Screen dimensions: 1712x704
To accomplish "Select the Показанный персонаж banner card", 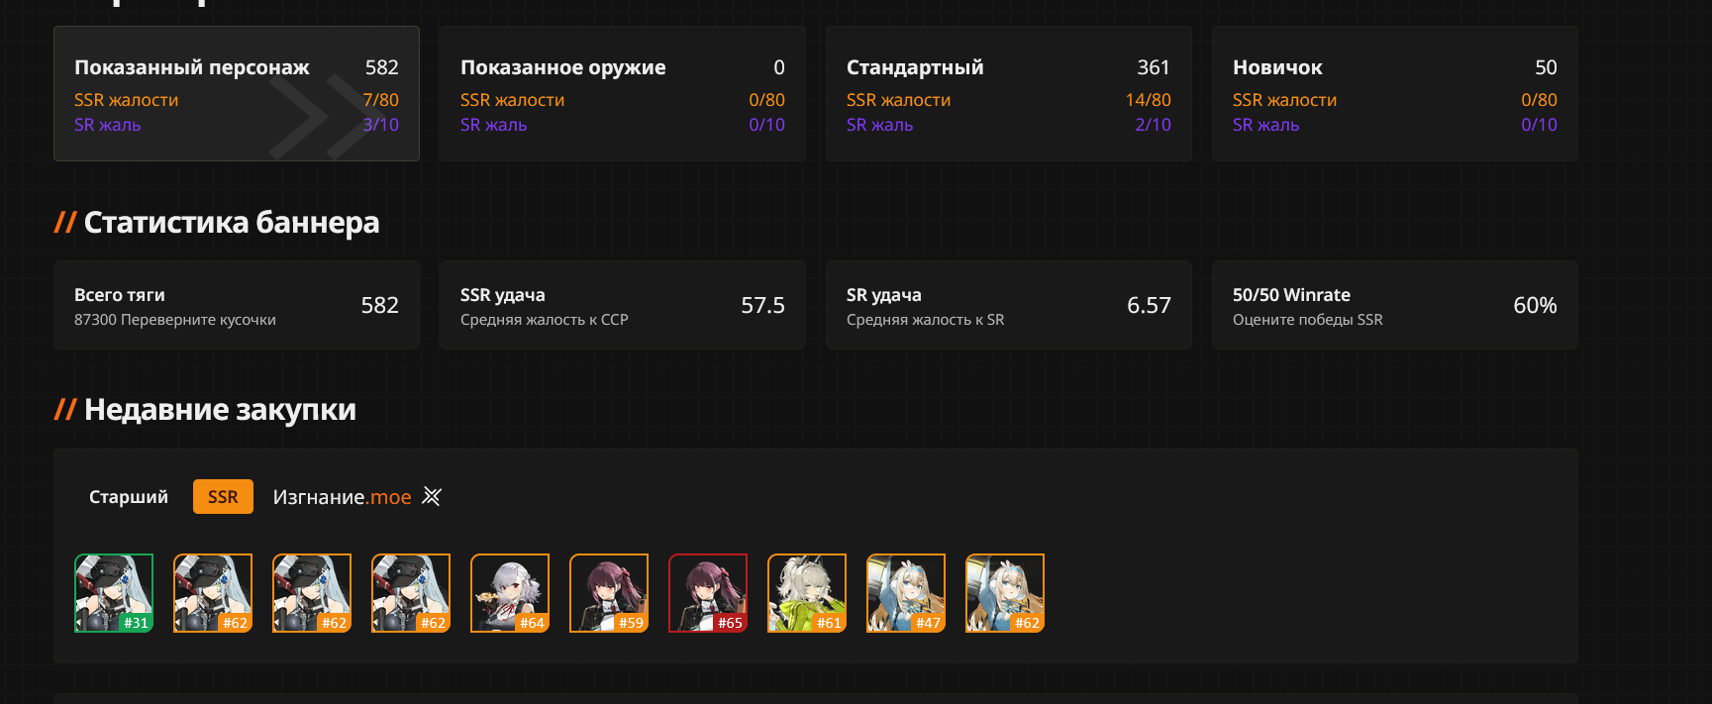I will tap(237, 93).
